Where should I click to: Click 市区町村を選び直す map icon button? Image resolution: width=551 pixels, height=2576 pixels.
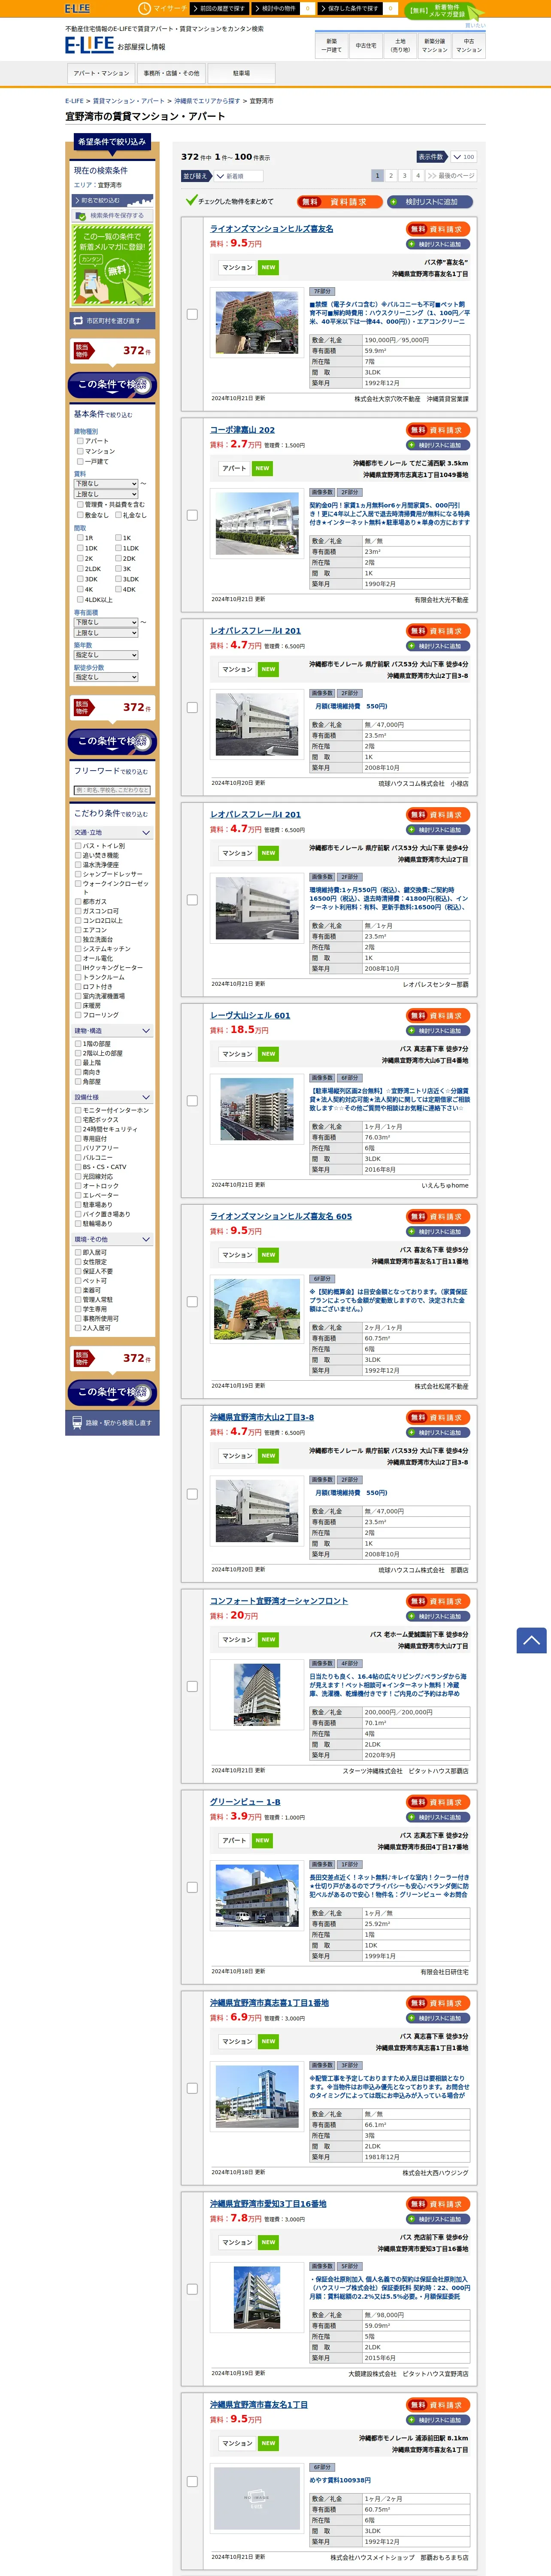pyautogui.click(x=112, y=321)
